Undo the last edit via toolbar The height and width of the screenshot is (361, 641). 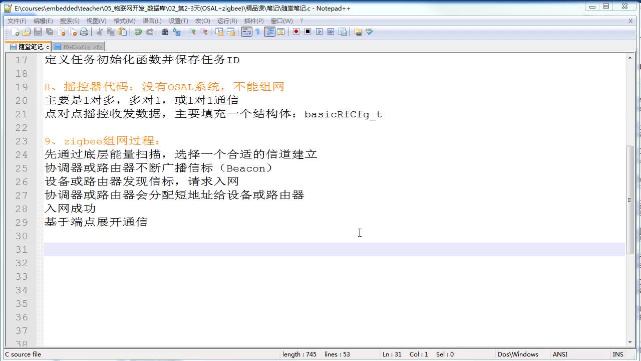(x=138, y=32)
